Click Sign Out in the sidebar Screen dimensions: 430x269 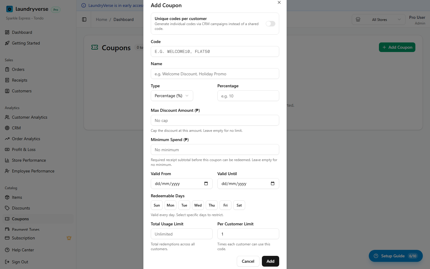pyautogui.click(x=38, y=262)
